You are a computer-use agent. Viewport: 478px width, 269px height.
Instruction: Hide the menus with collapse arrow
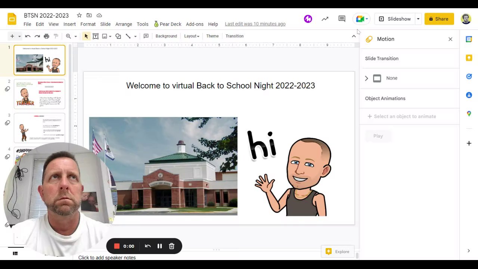(x=354, y=36)
